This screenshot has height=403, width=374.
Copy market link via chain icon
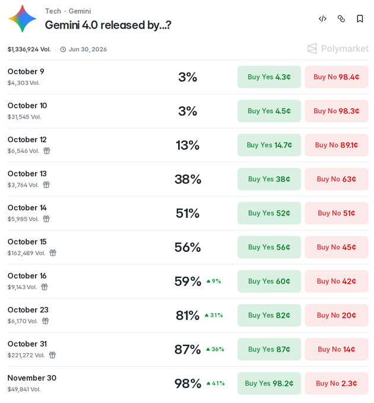tap(341, 19)
